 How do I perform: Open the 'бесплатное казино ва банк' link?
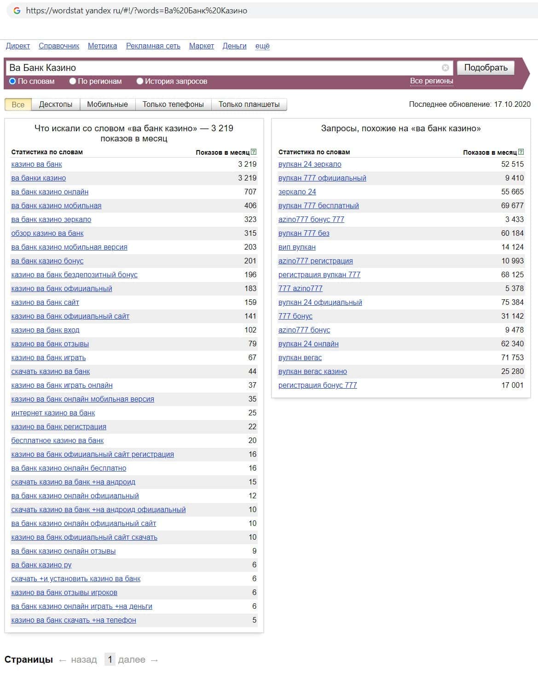(x=58, y=441)
